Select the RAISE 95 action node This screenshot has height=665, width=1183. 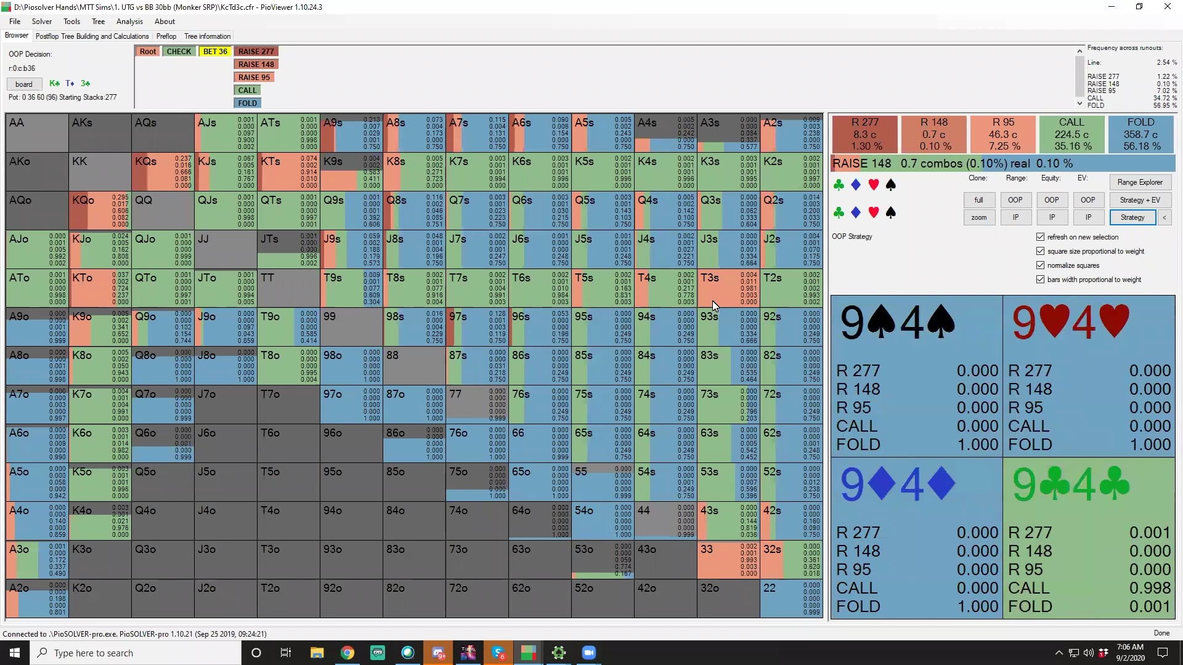[254, 78]
